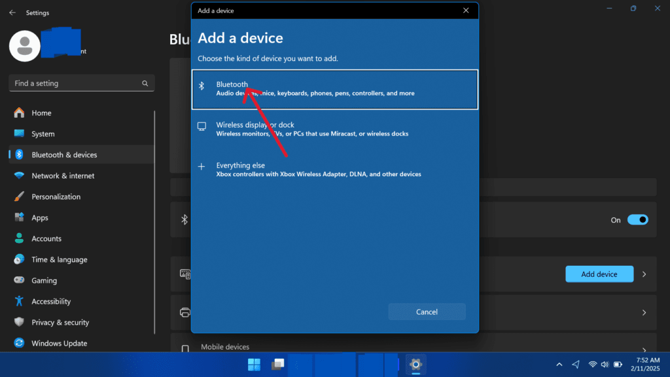Click the volume speaker tray icon
Image resolution: width=670 pixels, height=377 pixels.
click(x=605, y=365)
